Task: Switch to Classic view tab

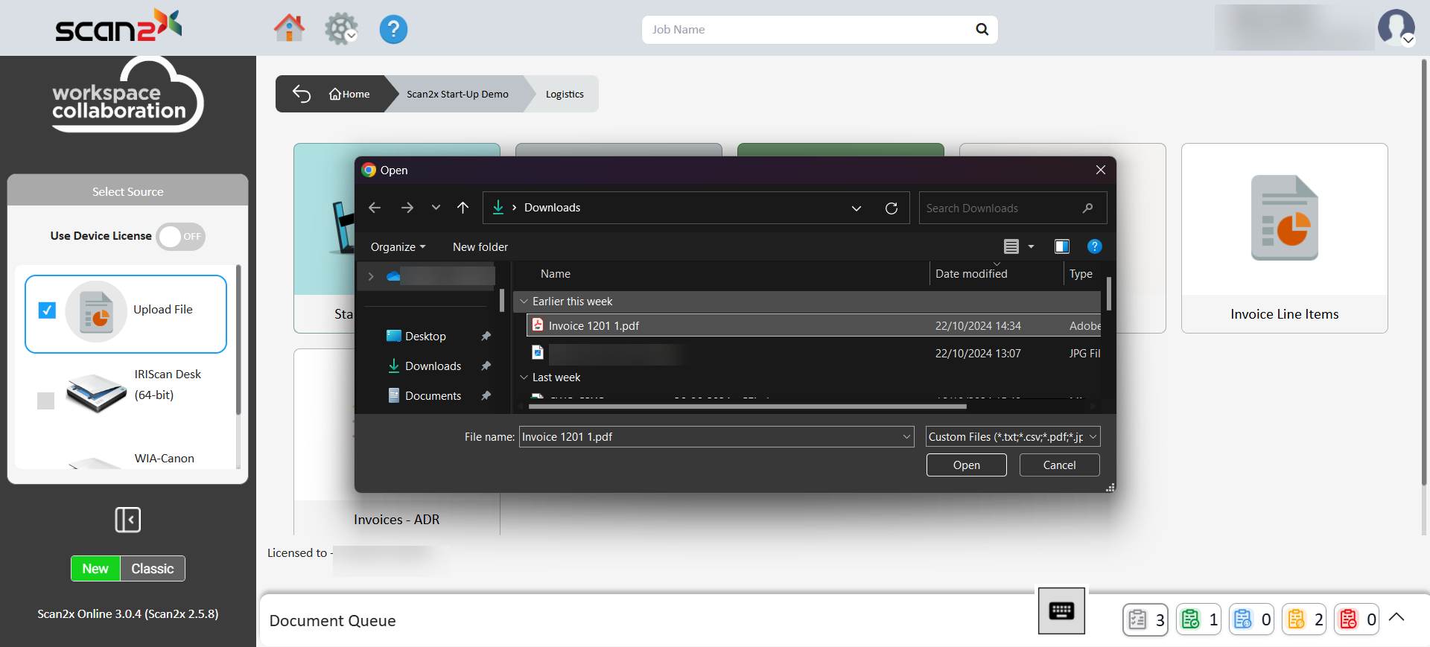Action: pyautogui.click(x=153, y=569)
